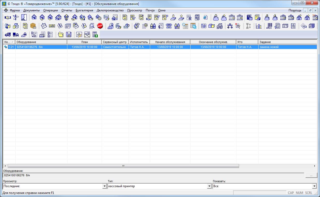Click the yellow 'sale' tag icon
Screen dimensions: 320x197
click(x=52, y=26)
